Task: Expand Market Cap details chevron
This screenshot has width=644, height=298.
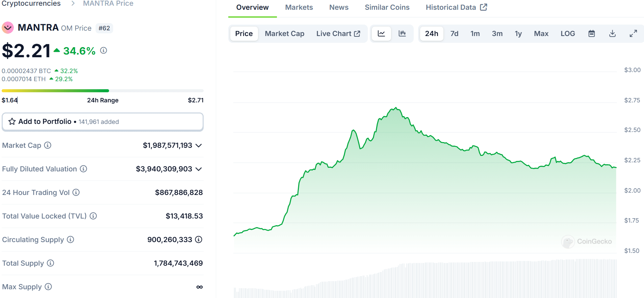Action: (199, 145)
